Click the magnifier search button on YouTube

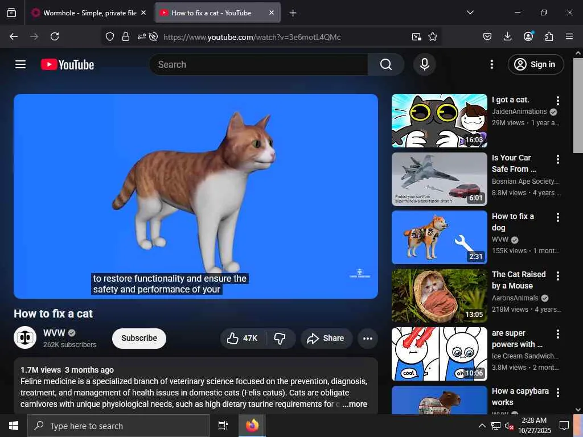pos(386,64)
